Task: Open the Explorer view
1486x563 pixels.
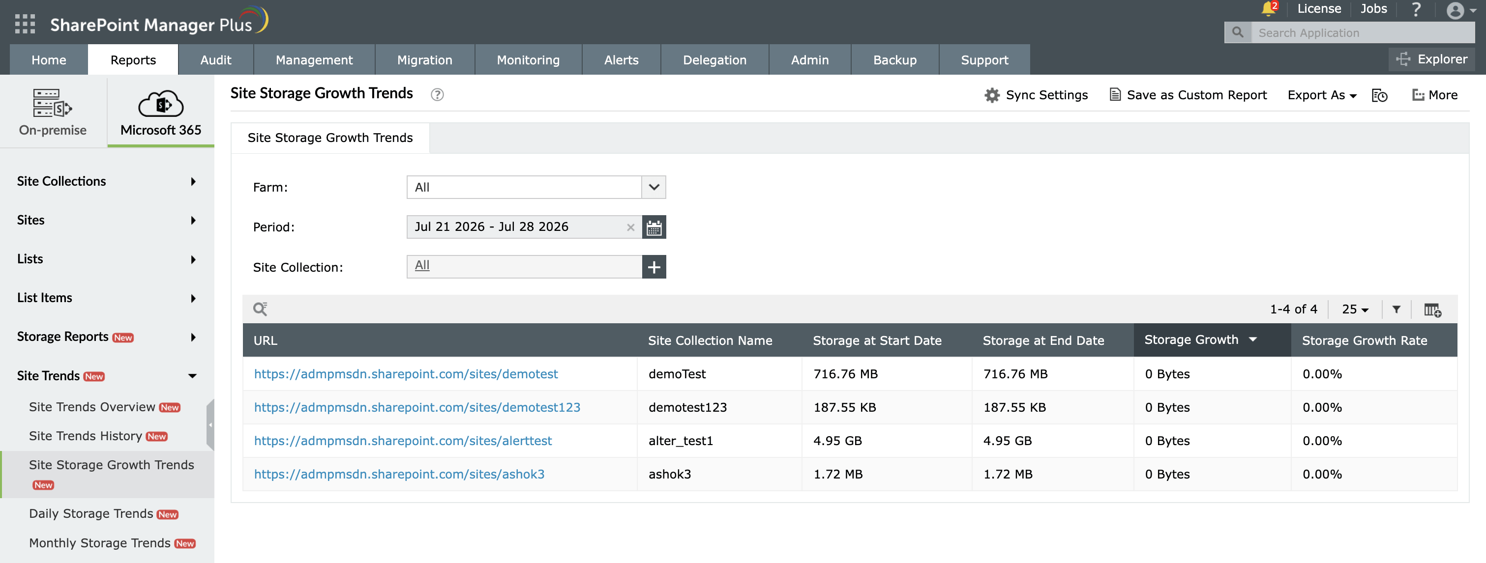Action: coord(1432,59)
